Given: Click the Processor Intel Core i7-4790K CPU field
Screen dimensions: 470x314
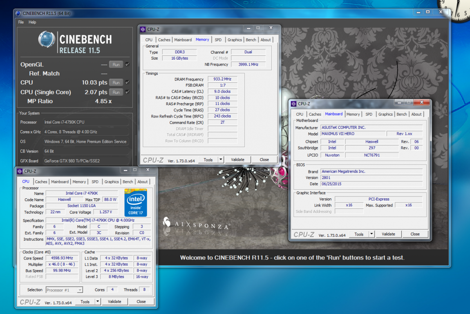Looking at the screenshot, I should [x=85, y=122].
